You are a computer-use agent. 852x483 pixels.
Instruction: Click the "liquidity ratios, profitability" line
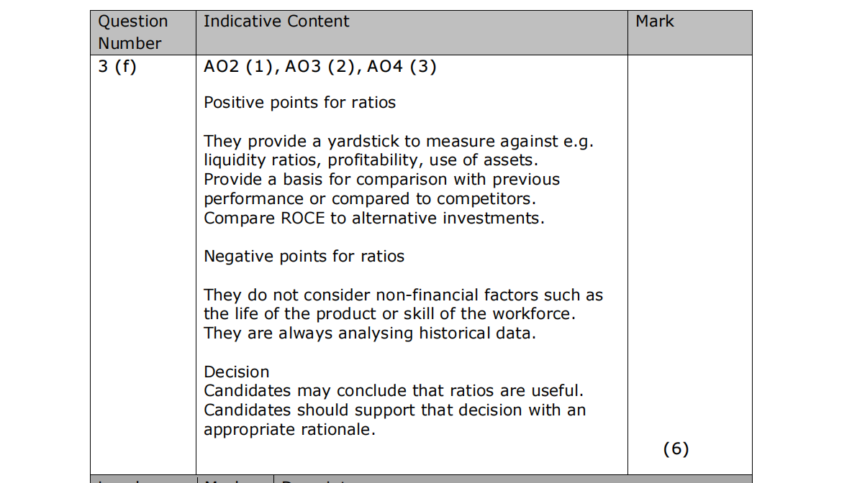[x=371, y=160]
